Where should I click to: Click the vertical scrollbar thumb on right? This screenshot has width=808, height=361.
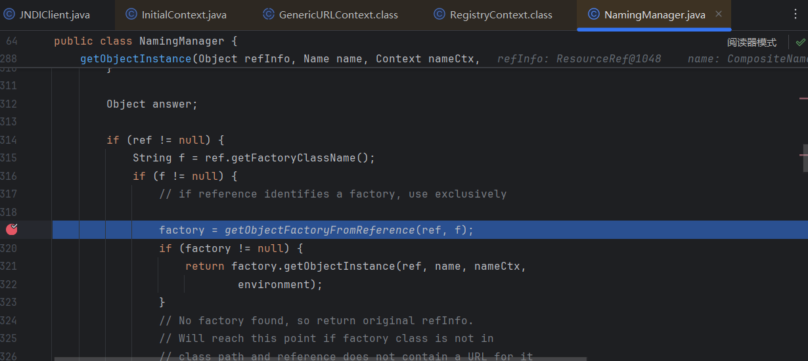point(805,150)
